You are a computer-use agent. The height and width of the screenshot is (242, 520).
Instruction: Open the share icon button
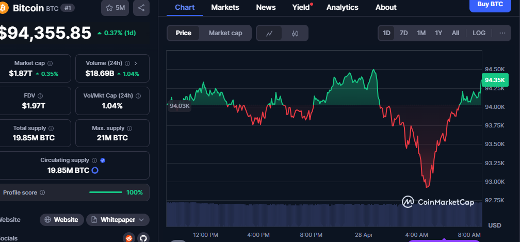pos(141,8)
